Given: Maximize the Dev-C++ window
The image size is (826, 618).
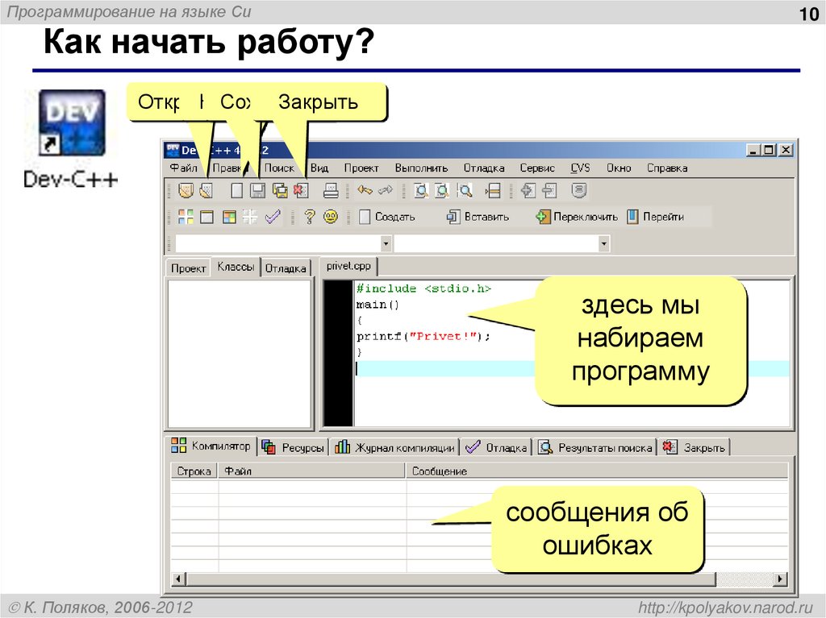Looking at the screenshot, I should click(x=769, y=150).
